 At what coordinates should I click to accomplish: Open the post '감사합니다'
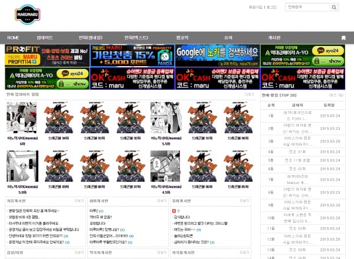182,217
